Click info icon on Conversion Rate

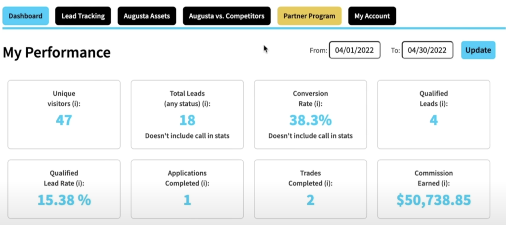[x=318, y=104]
